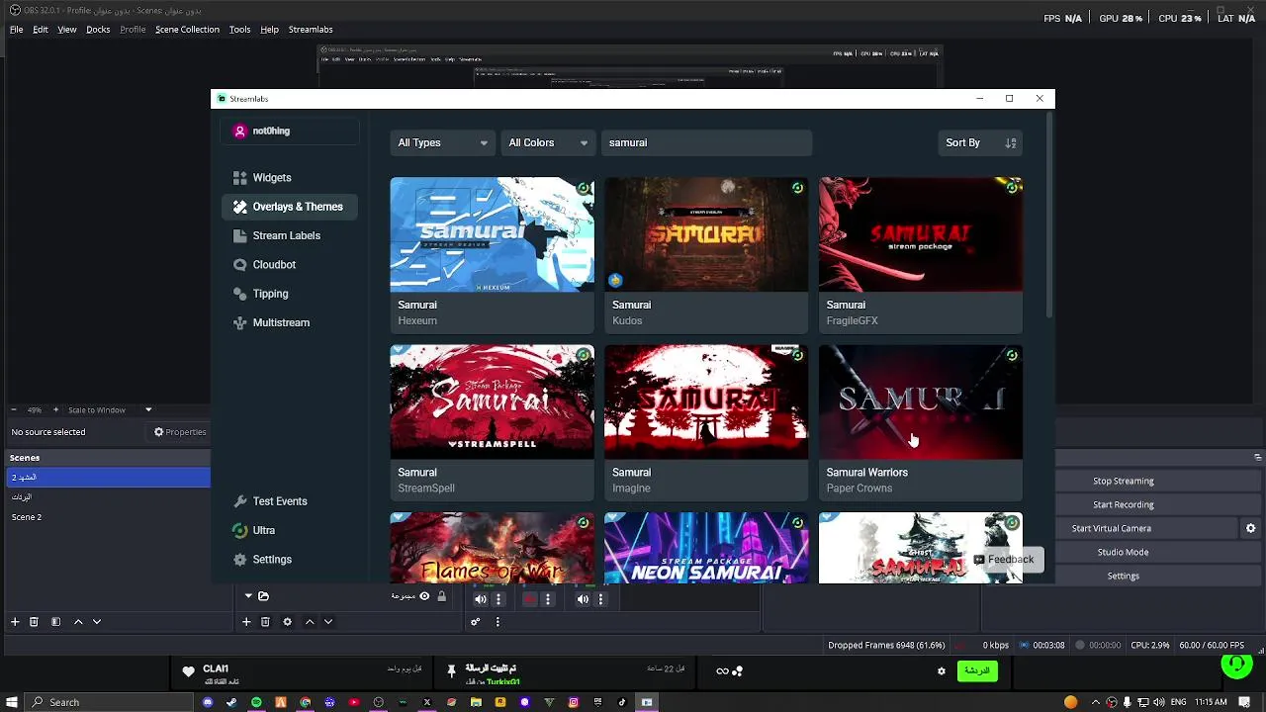Move the scene down with arrow
1266x712 pixels.
click(x=97, y=622)
